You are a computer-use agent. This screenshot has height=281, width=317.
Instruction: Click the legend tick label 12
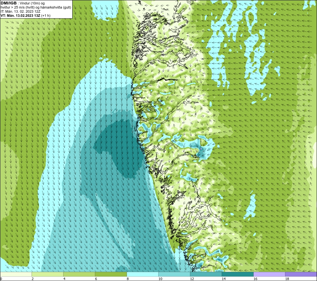[192, 279]
